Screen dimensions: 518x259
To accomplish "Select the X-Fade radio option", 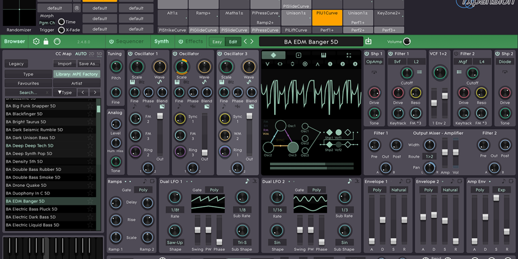I will 61,30.
